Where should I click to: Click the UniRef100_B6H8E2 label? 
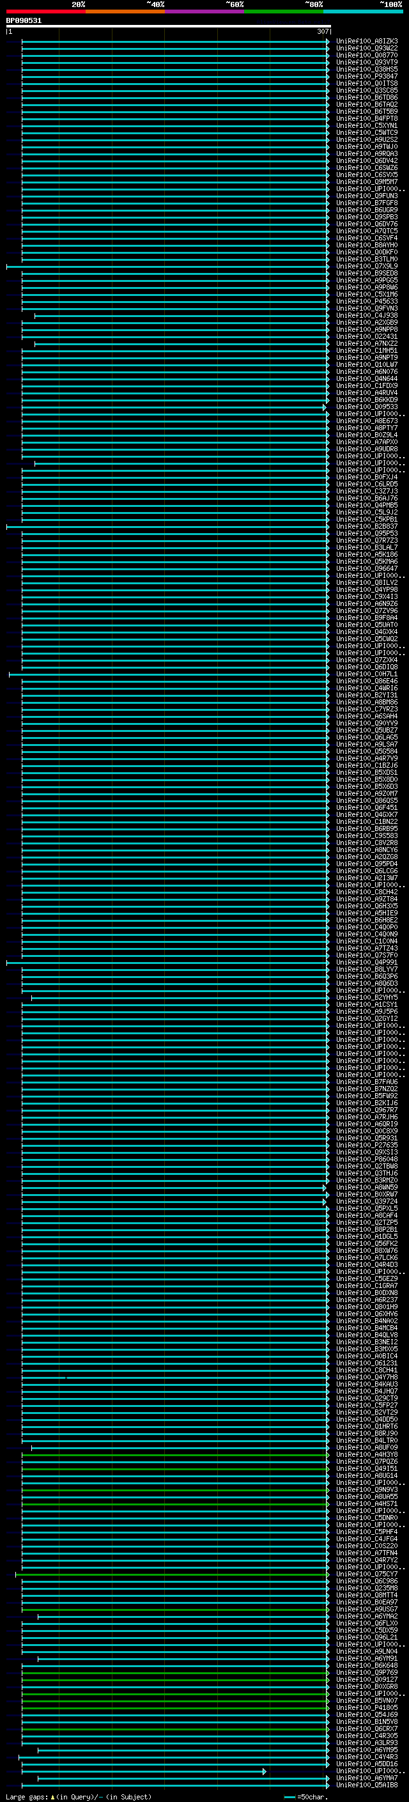[366, 920]
